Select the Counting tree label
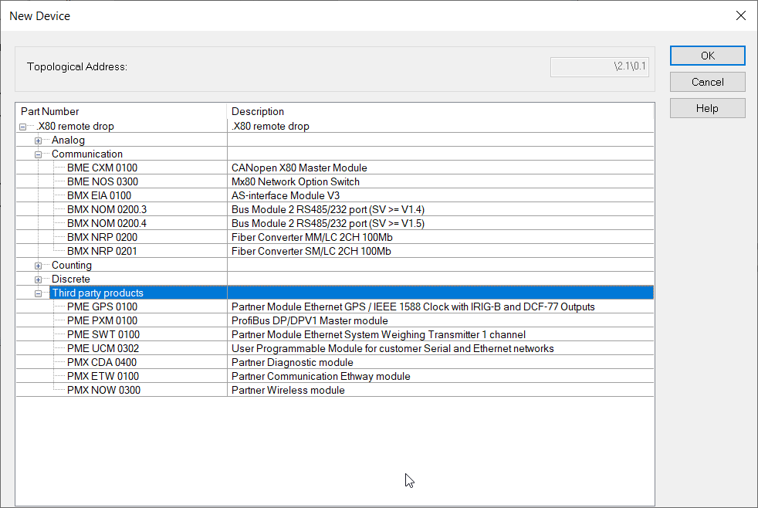The height and width of the screenshot is (508, 758). click(x=72, y=266)
